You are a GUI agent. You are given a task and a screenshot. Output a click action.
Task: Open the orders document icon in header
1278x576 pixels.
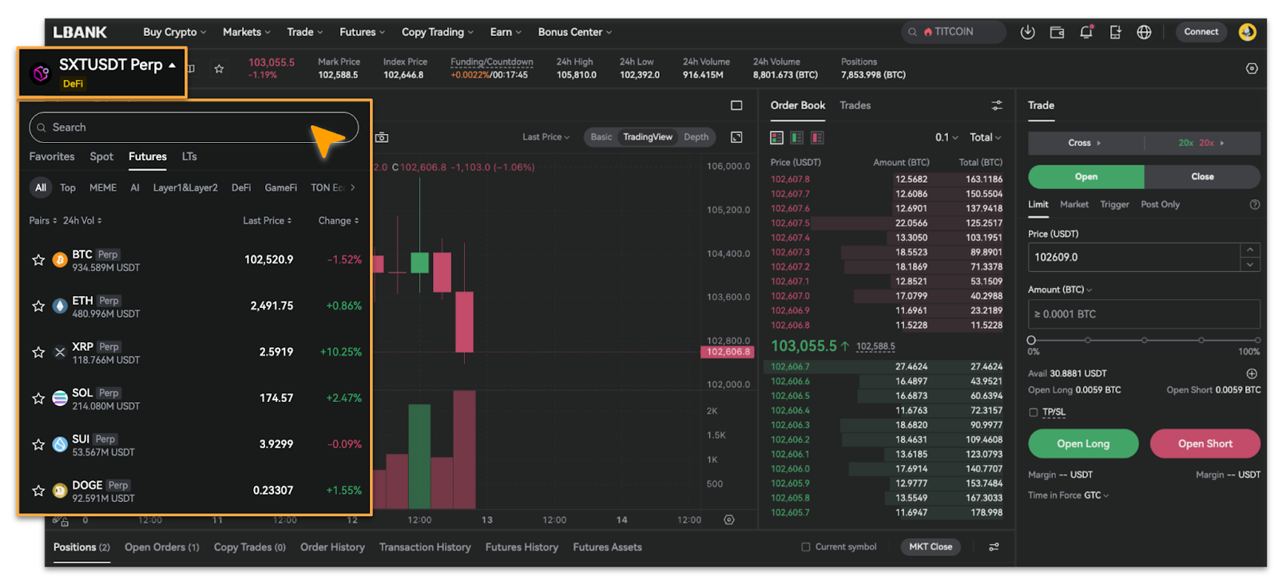click(x=1115, y=32)
